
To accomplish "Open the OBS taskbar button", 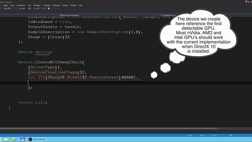I will [37, 139].
